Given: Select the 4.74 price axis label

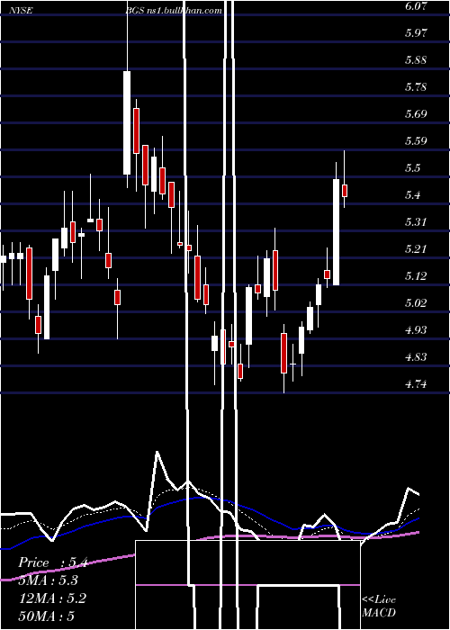Looking at the screenshot, I should click(416, 383).
